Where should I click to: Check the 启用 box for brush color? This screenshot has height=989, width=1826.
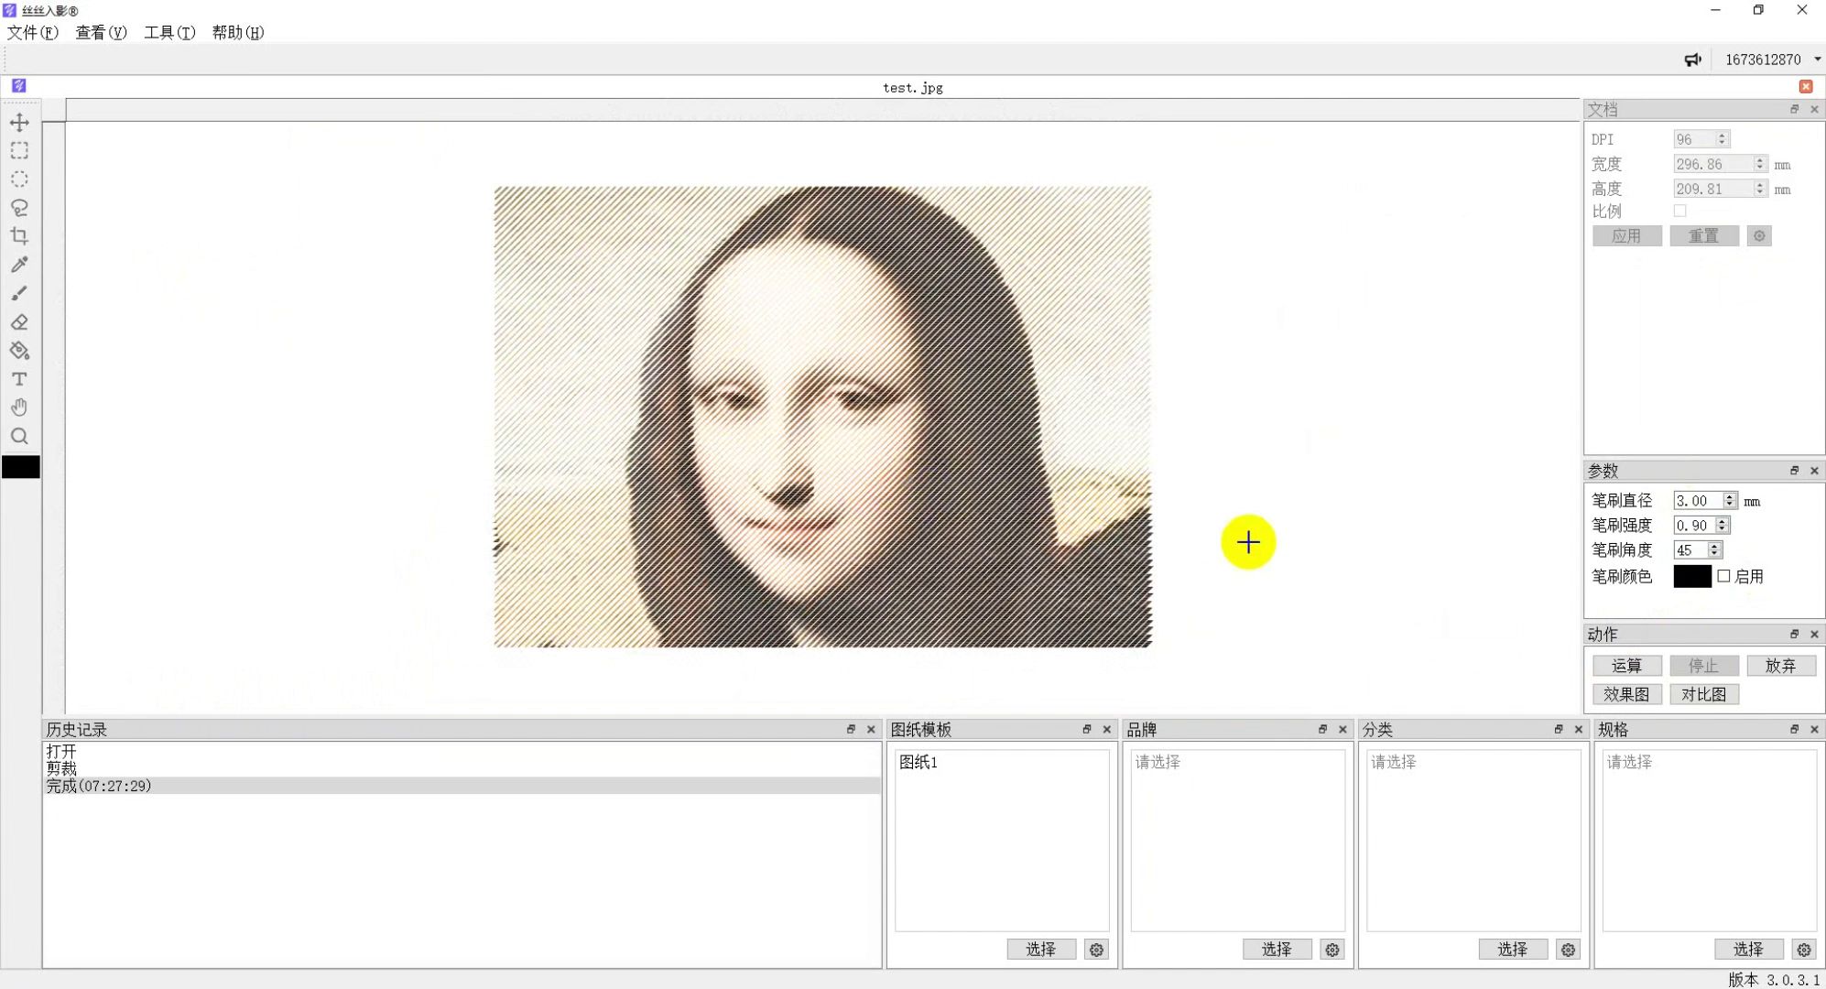coord(1725,576)
